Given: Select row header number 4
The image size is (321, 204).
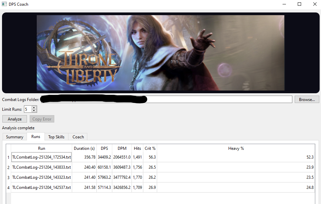Looking at the screenshot, I should (x=8, y=188).
